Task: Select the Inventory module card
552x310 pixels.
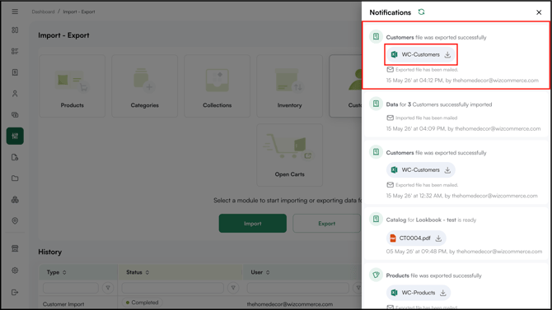Action: pos(289,86)
